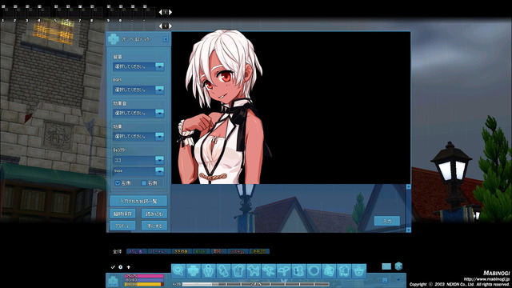Select the 全体 chat filter tab

118,251
